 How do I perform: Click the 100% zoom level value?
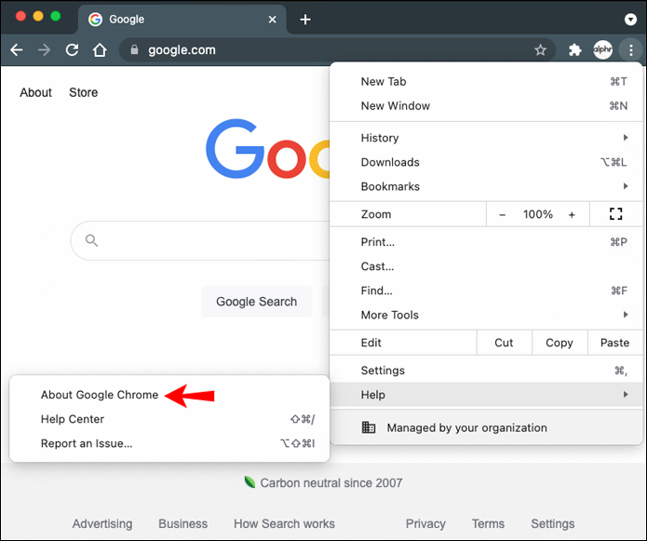pyautogui.click(x=538, y=214)
